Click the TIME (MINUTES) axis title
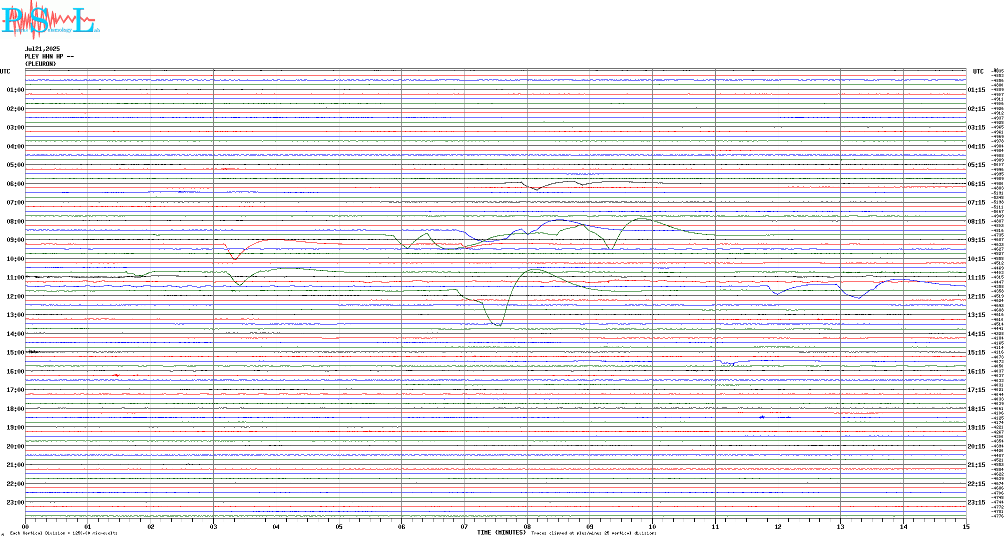 [x=501, y=532]
